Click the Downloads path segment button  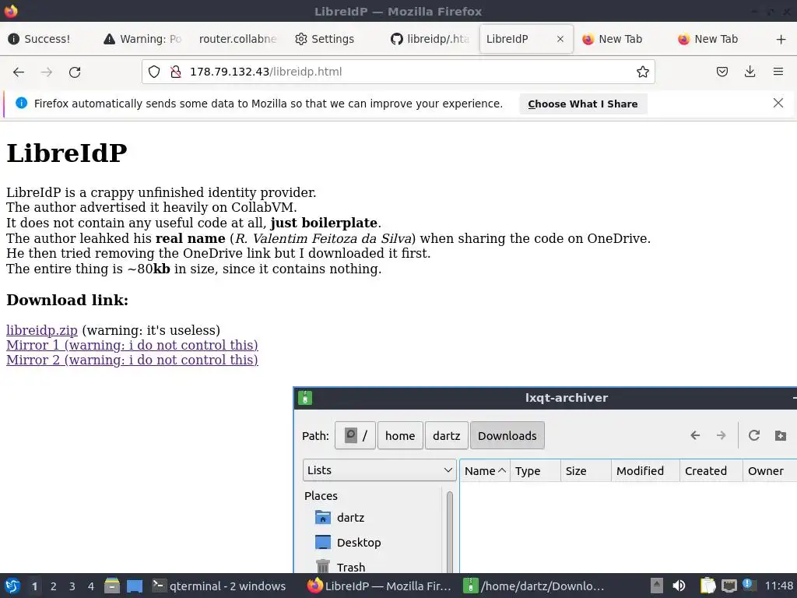pyautogui.click(x=507, y=436)
